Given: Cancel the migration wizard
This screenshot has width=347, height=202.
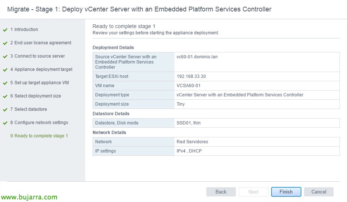Looking at the screenshot, I should point(318,192).
